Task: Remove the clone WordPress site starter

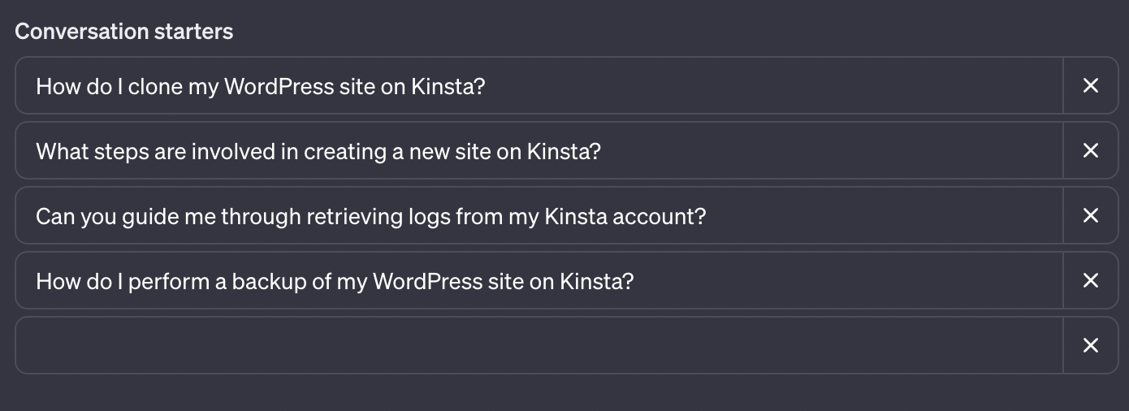Action: tap(1090, 85)
